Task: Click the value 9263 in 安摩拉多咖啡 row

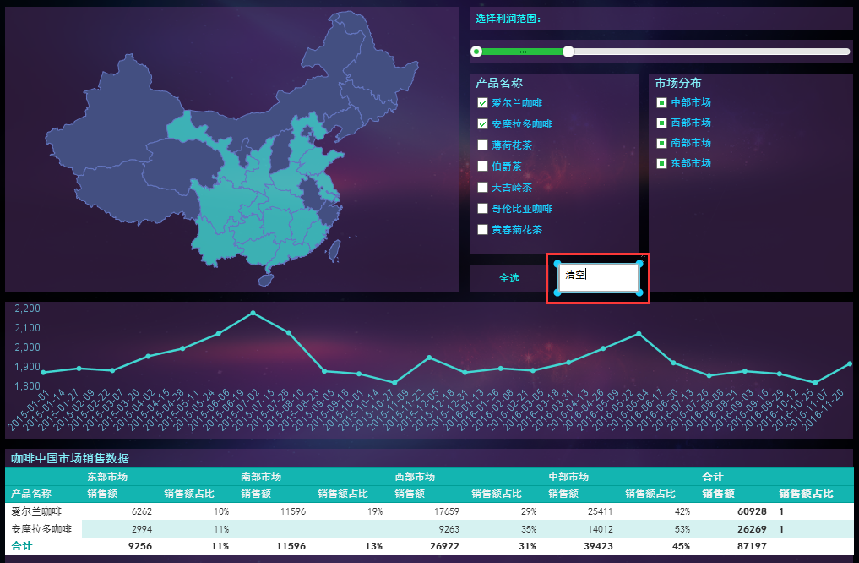Action: coord(449,529)
